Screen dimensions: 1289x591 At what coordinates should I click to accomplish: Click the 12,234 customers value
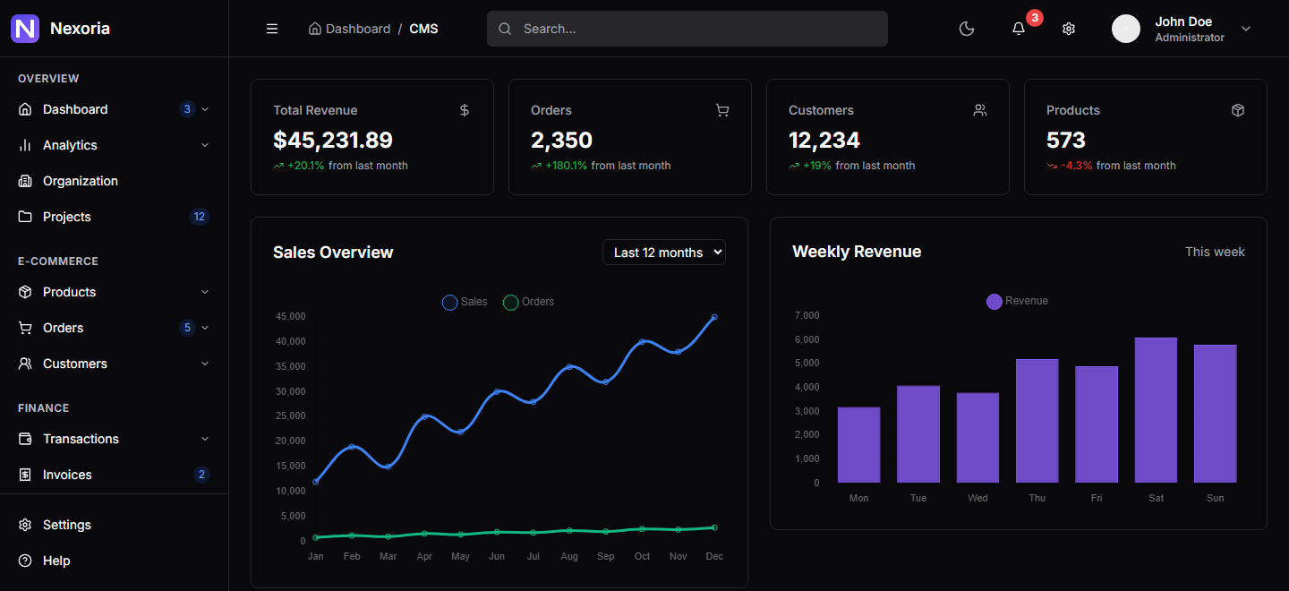(x=824, y=141)
